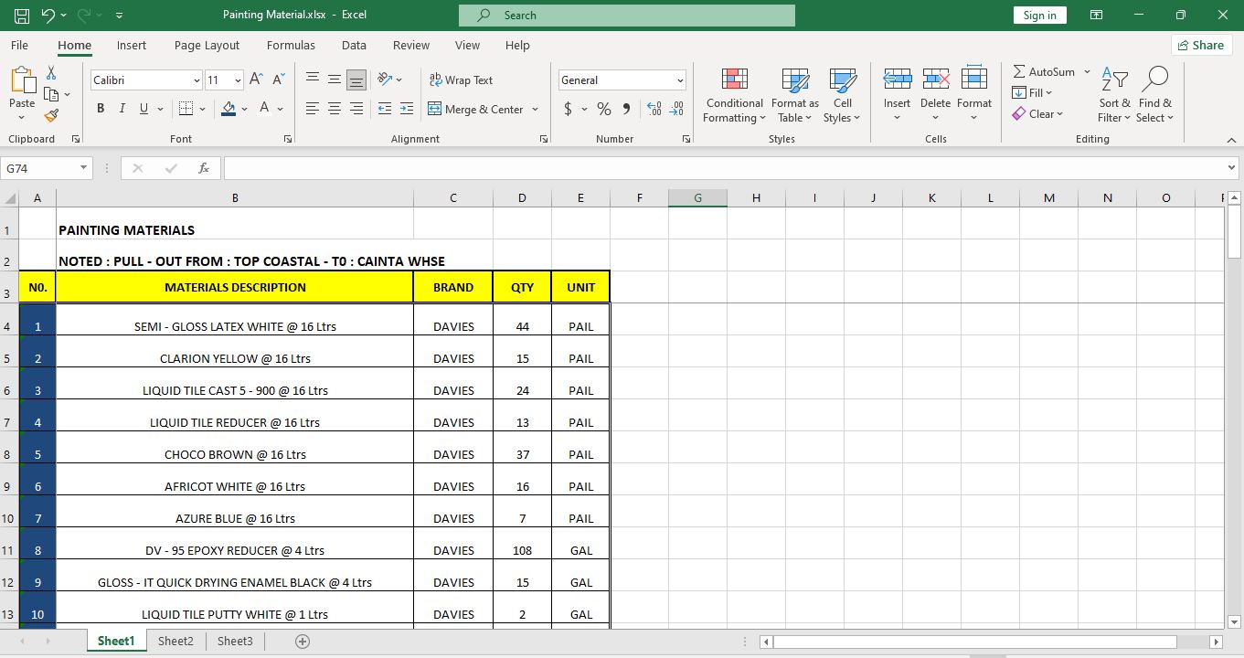Open the View tab
This screenshot has width=1244, height=658.
(467, 45)
